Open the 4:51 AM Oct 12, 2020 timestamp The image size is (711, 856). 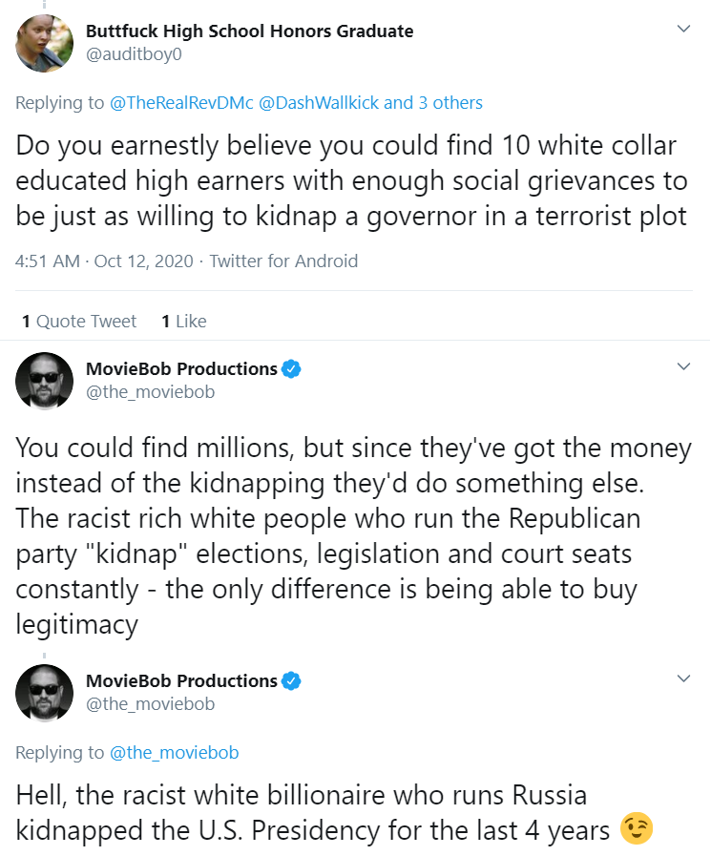[104, 261]
